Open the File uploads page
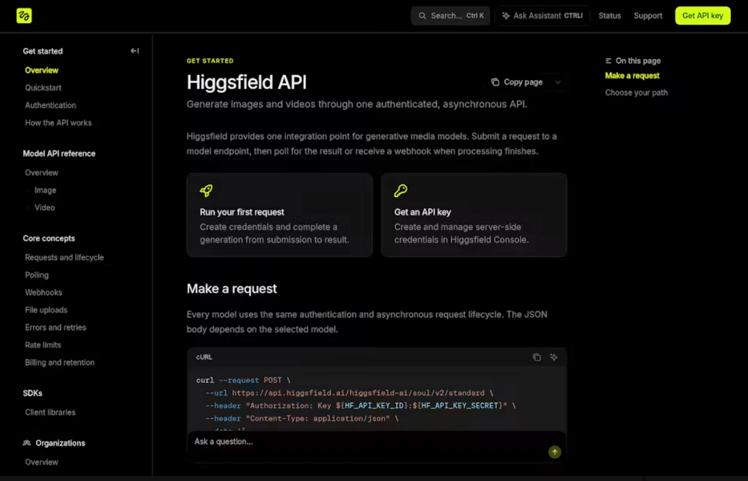 pos(46,310)
